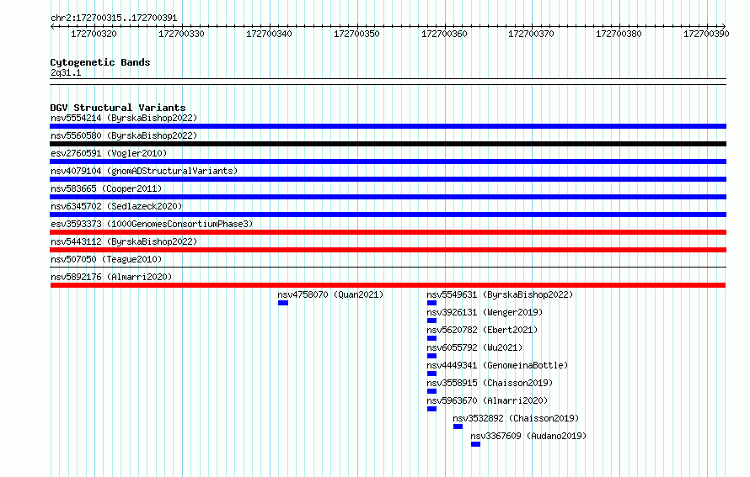
Task: Open nsv4079104 (gnomADStructuralVariants) label
Action: coord(144,171)
